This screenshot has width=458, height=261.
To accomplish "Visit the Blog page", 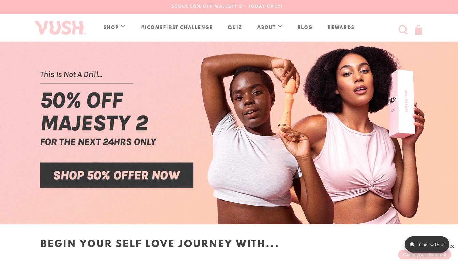I will coord(305,27).
